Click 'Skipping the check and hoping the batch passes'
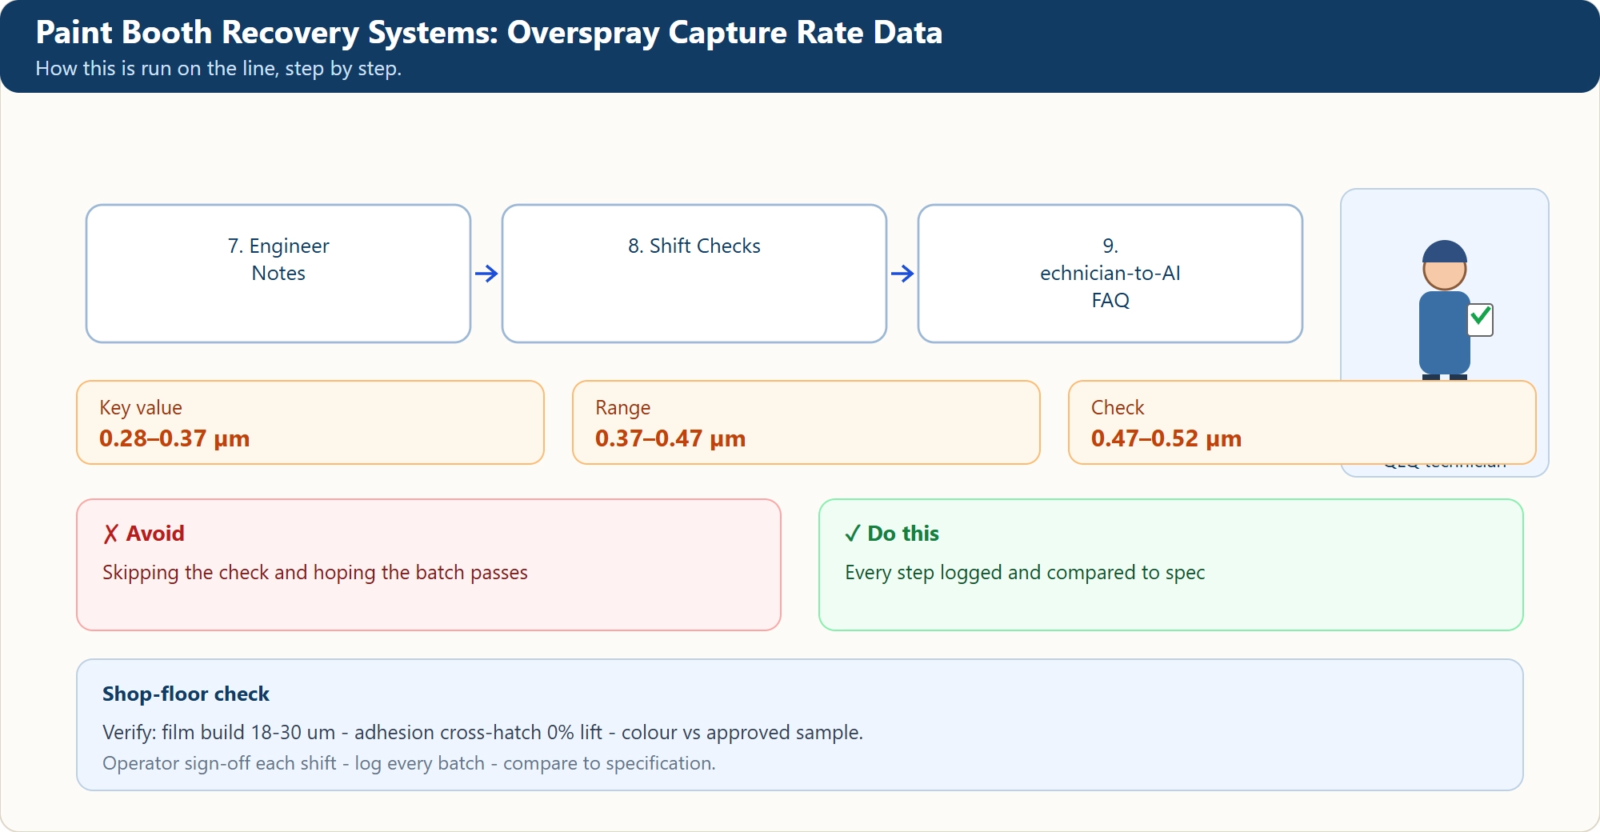Image resolution: width=1600 pixels, height=832 pixels. [315, 573]
